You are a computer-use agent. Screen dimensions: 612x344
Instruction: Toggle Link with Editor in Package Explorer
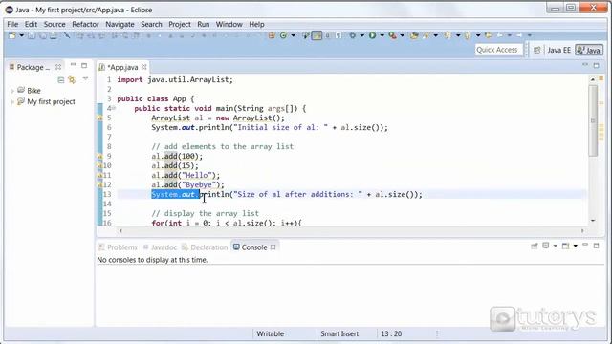tap(72, 80)
